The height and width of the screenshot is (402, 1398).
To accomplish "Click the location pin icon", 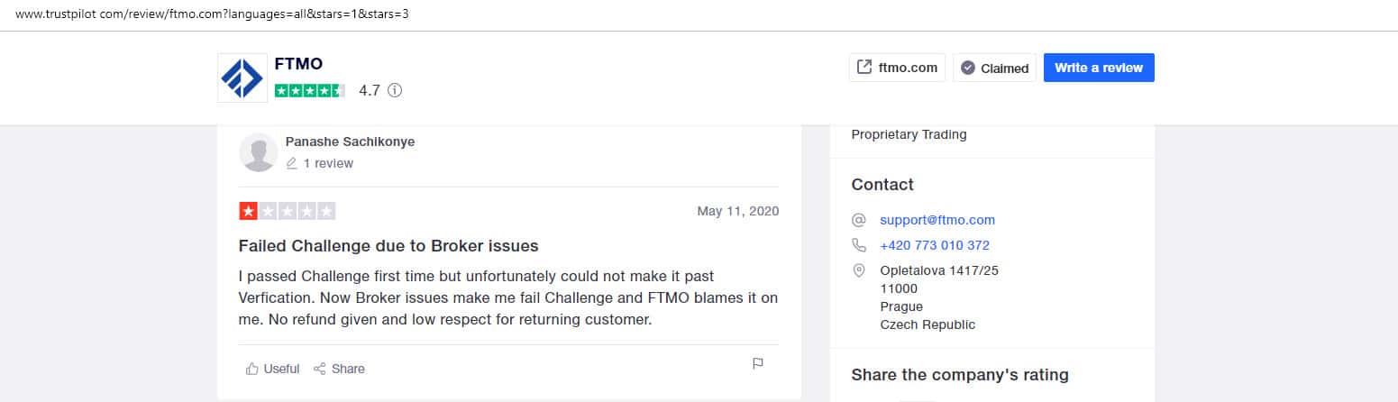I will (x=859, y=270).
